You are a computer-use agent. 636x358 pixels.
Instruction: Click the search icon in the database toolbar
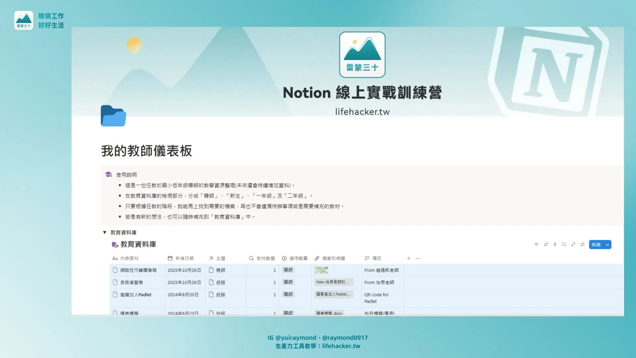tap(564, 244)
